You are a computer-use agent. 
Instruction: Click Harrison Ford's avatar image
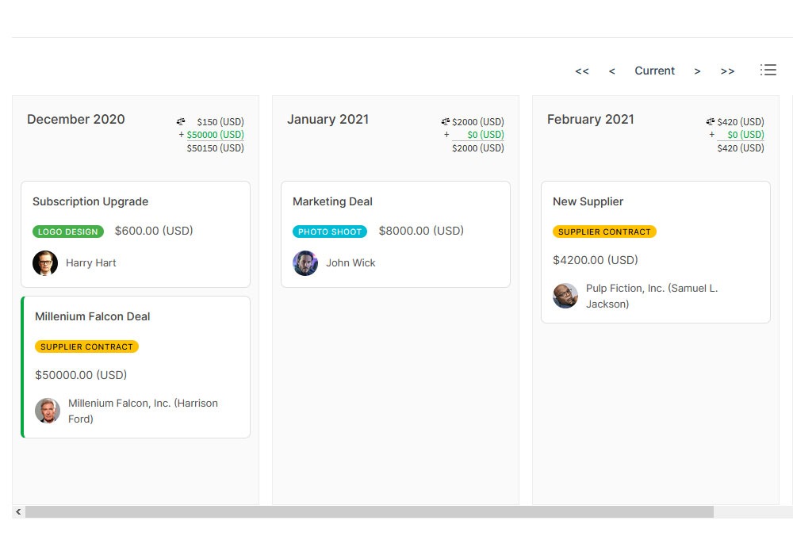[48, 411]
